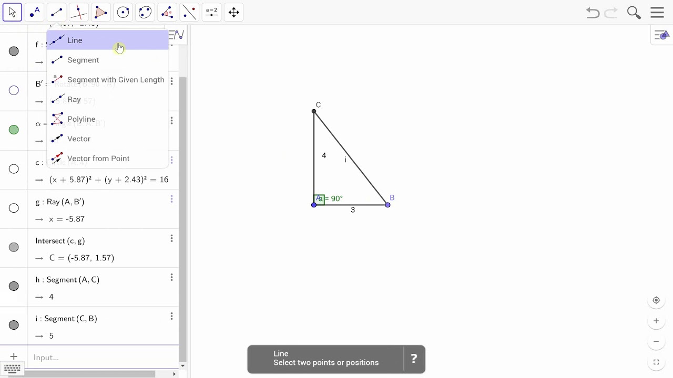Image resolution: width=673 pixels, height=378 pixels.
Task: Toggle visibility of angle α
Action: coord(14,130)
